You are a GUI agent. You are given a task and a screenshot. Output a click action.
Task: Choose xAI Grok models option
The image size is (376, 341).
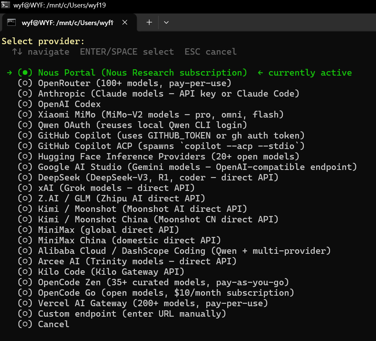click(x=106, y=188)
